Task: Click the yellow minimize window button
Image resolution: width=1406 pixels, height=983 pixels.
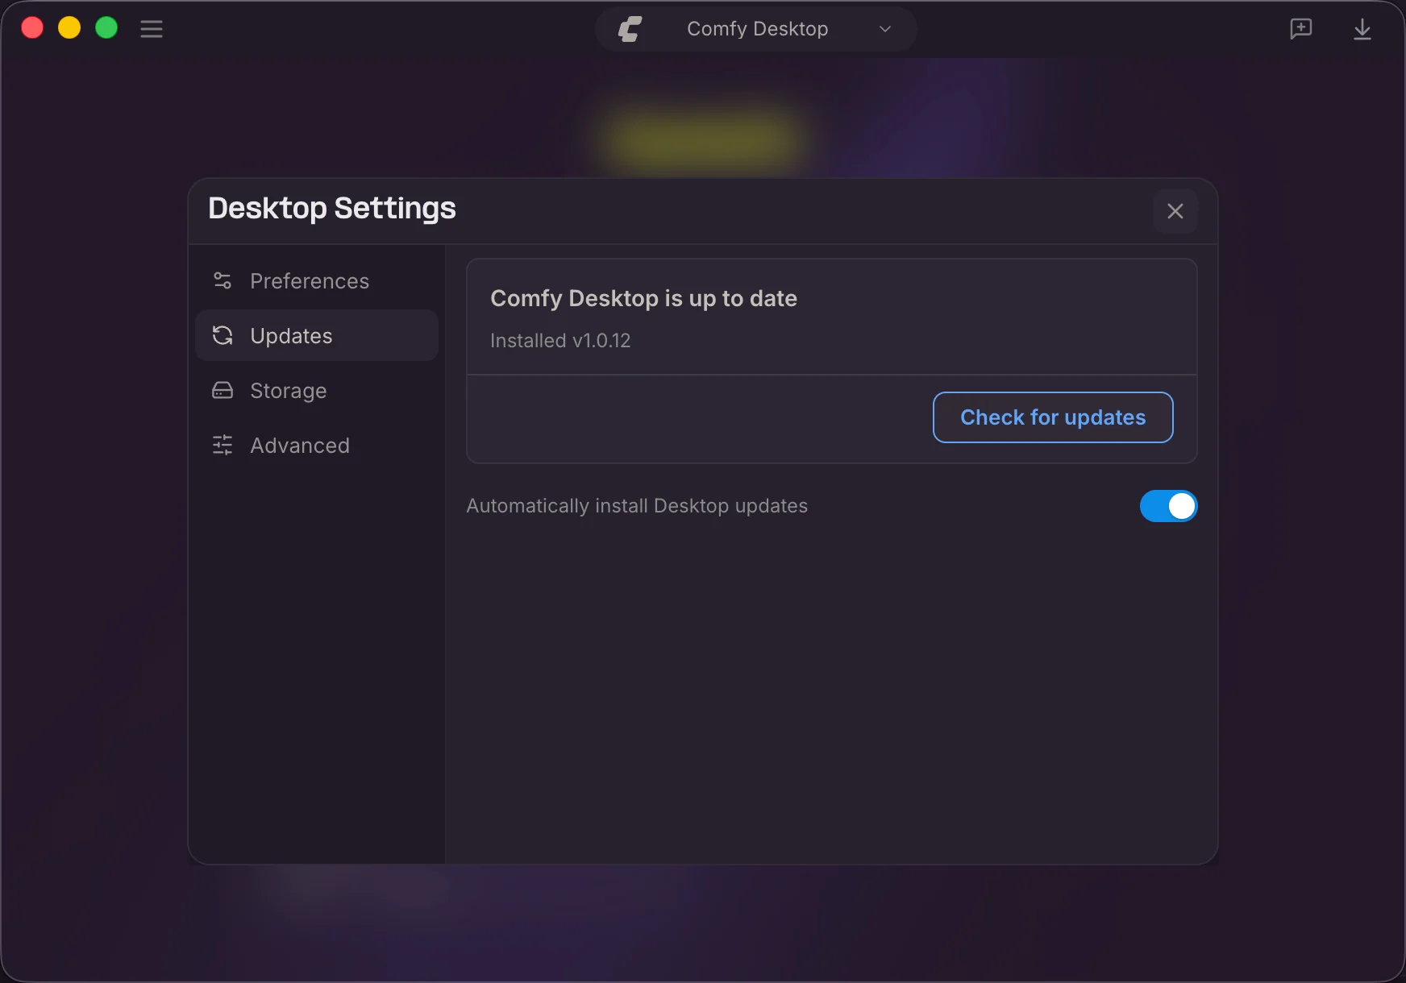Action: 69,28
